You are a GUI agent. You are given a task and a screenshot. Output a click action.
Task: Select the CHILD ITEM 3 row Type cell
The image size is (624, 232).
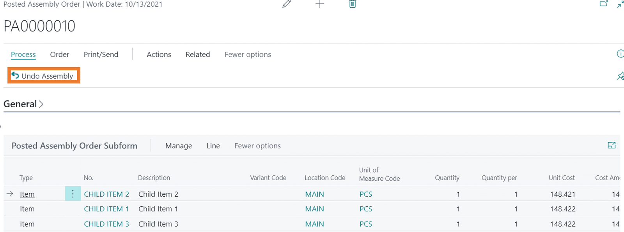coord(27,224)
